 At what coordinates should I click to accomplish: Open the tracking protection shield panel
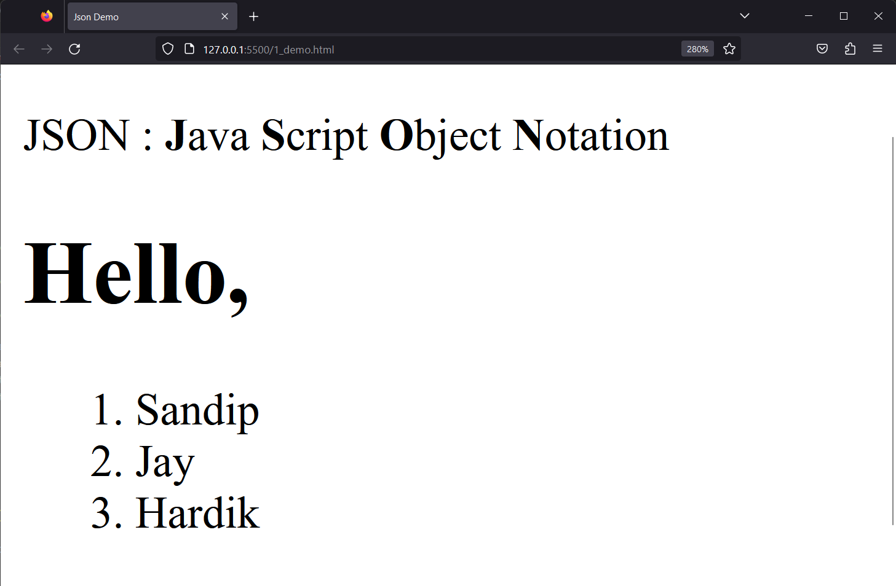(168, 49)
